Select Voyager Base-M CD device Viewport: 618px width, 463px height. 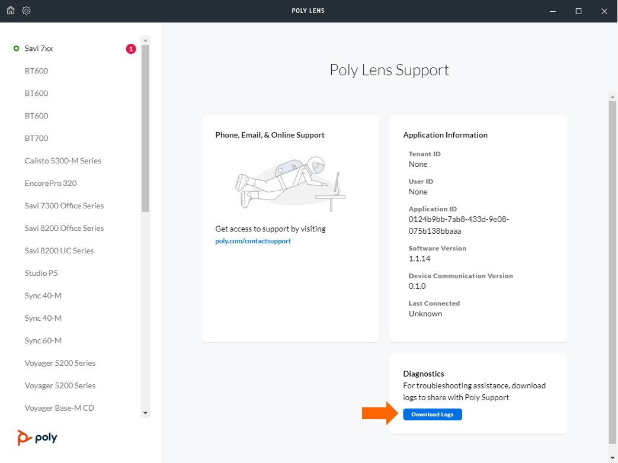point(59,408)
